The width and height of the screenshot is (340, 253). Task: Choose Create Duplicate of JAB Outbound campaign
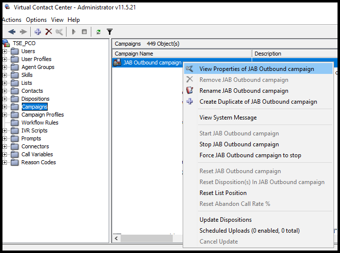pyautogui.click(x=258, y=102)
